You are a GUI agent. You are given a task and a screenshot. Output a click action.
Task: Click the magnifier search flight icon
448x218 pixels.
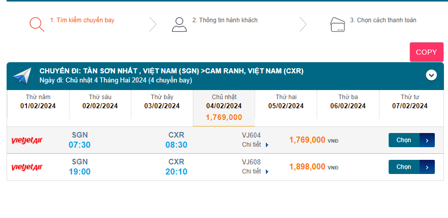[x=37, y=24]
